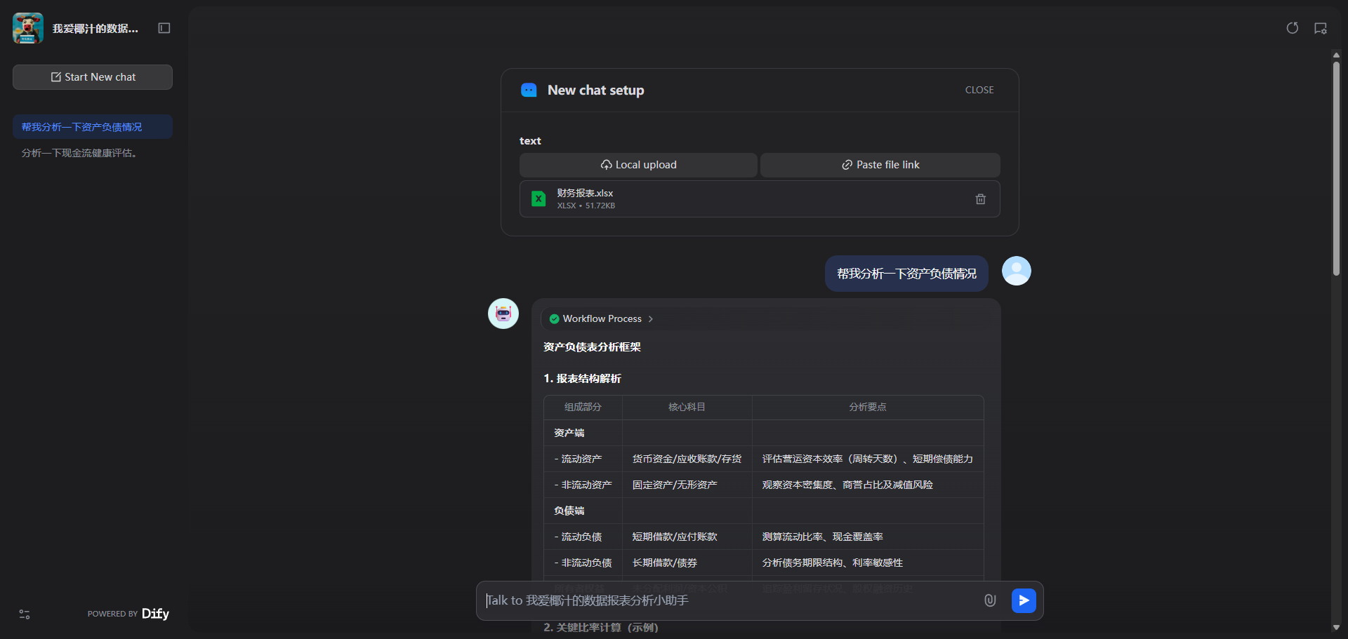Click table cell 货币资金/应收账款/存货
1348x639 pixels.
click(687, 459)
